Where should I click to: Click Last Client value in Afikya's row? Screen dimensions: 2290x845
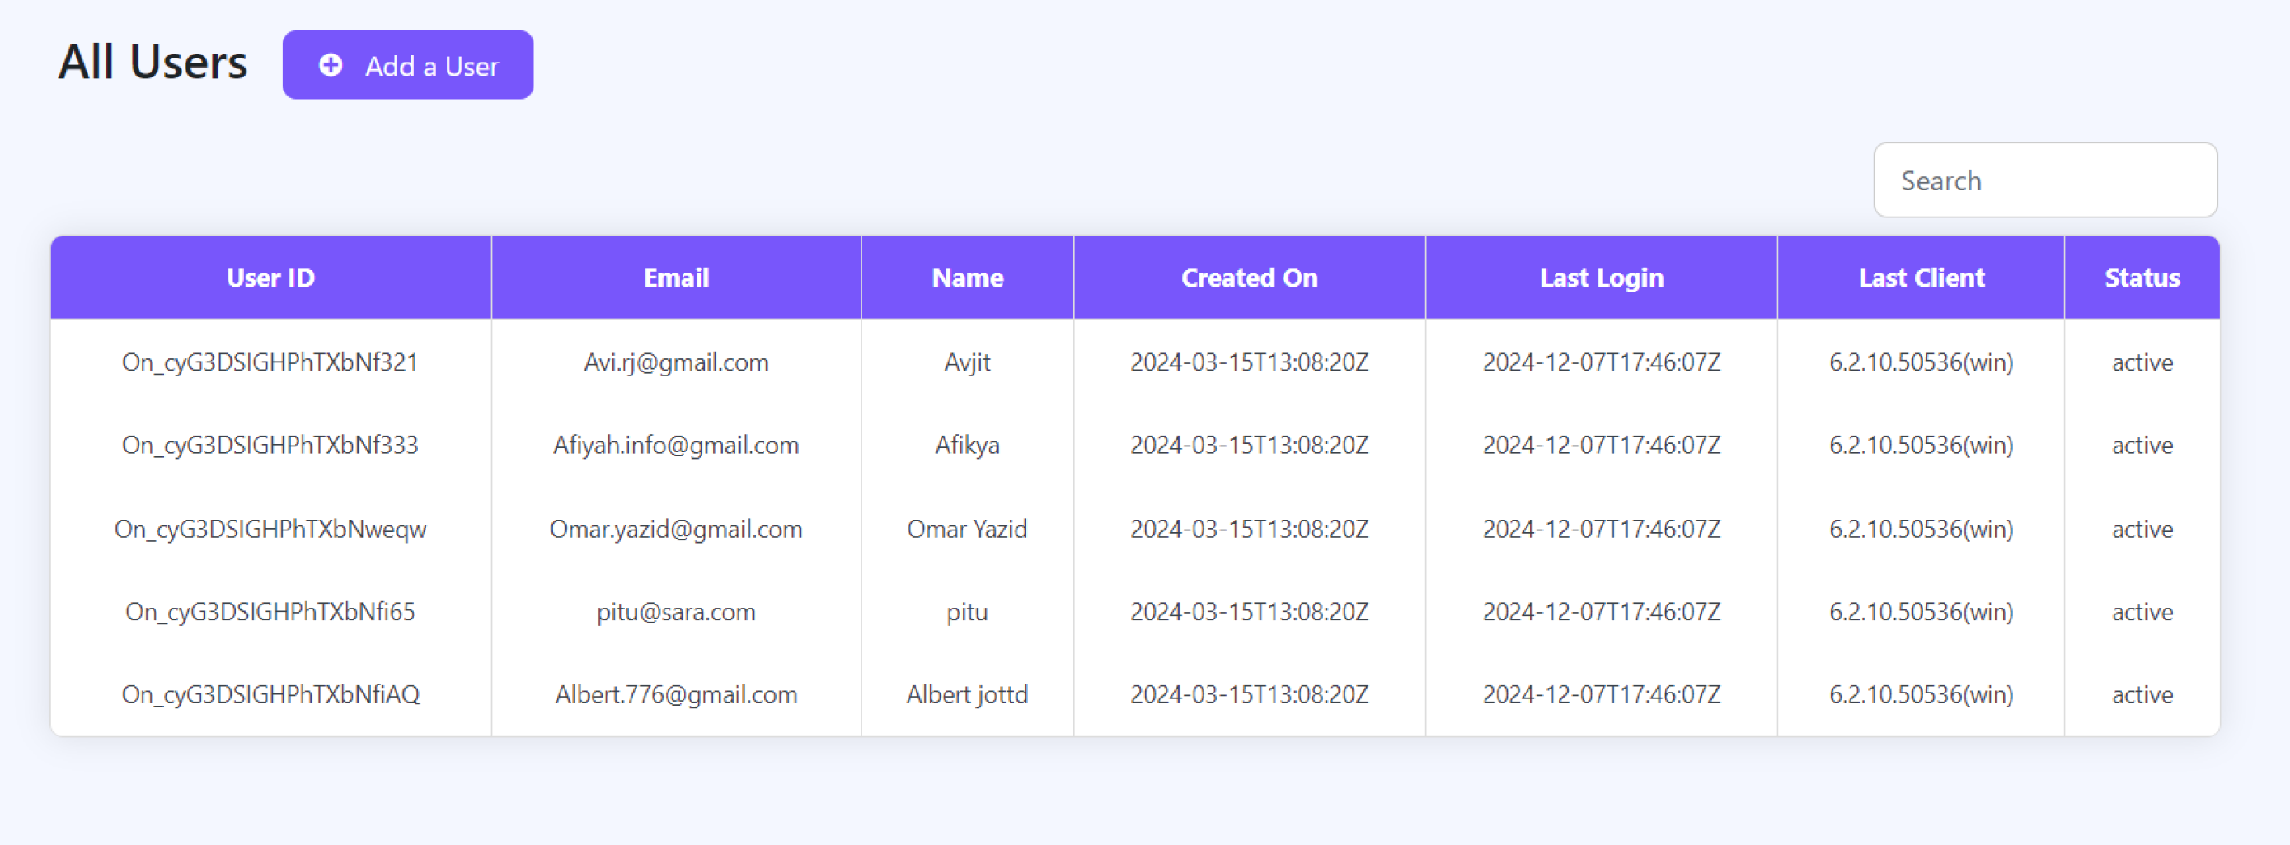(1921, 446)
